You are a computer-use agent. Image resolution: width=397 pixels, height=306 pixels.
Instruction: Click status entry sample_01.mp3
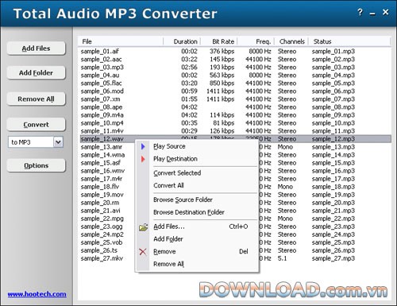[333, 52]
